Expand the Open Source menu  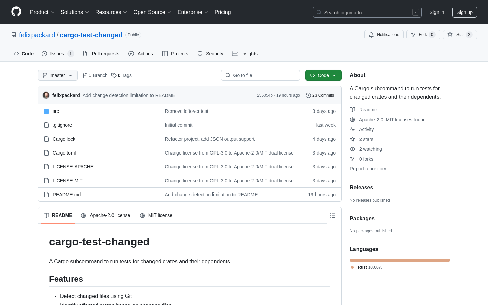click(x=152, y=12)
